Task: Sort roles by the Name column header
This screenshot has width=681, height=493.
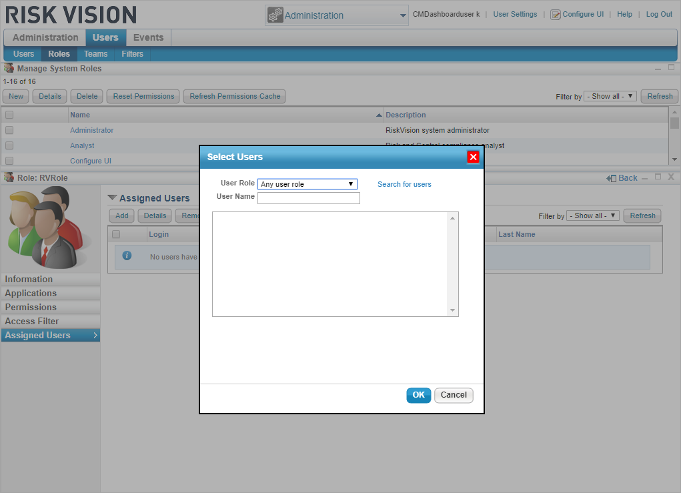Action: (80, 115)
